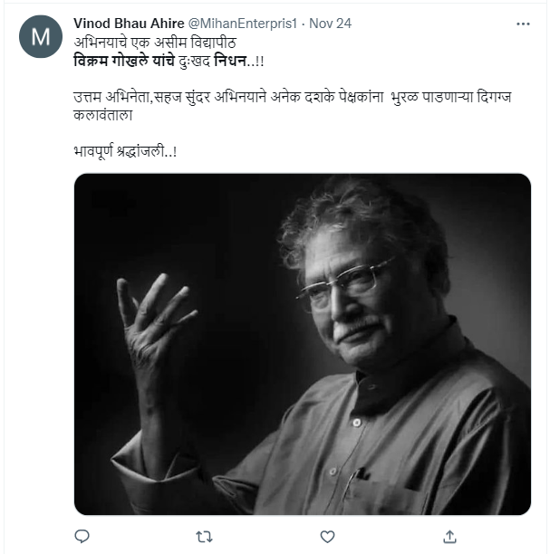Open the three-dot more options menu

[523, 23]
